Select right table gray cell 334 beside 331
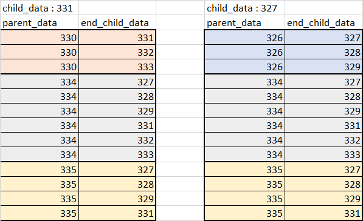The width and height of the screenshot is (363, 221). 244,125
